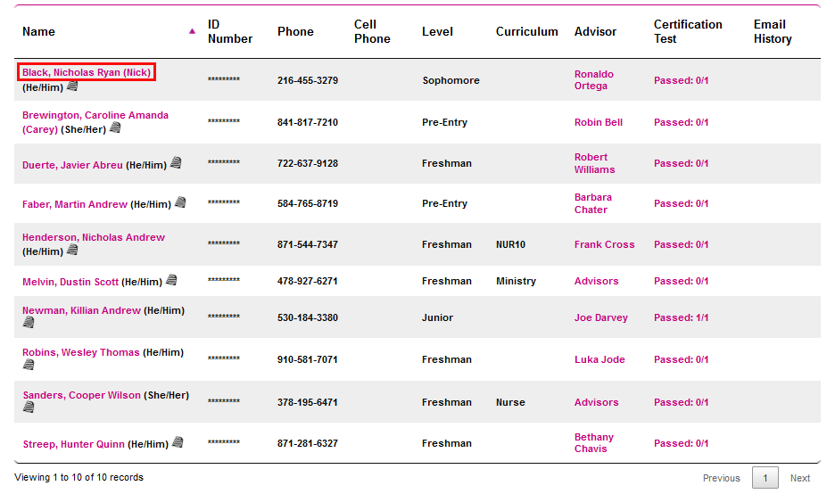Image resolution: width=835 pixels, height=494 pixels.
Task: Sort the table by Level column header
Action: 439,31
